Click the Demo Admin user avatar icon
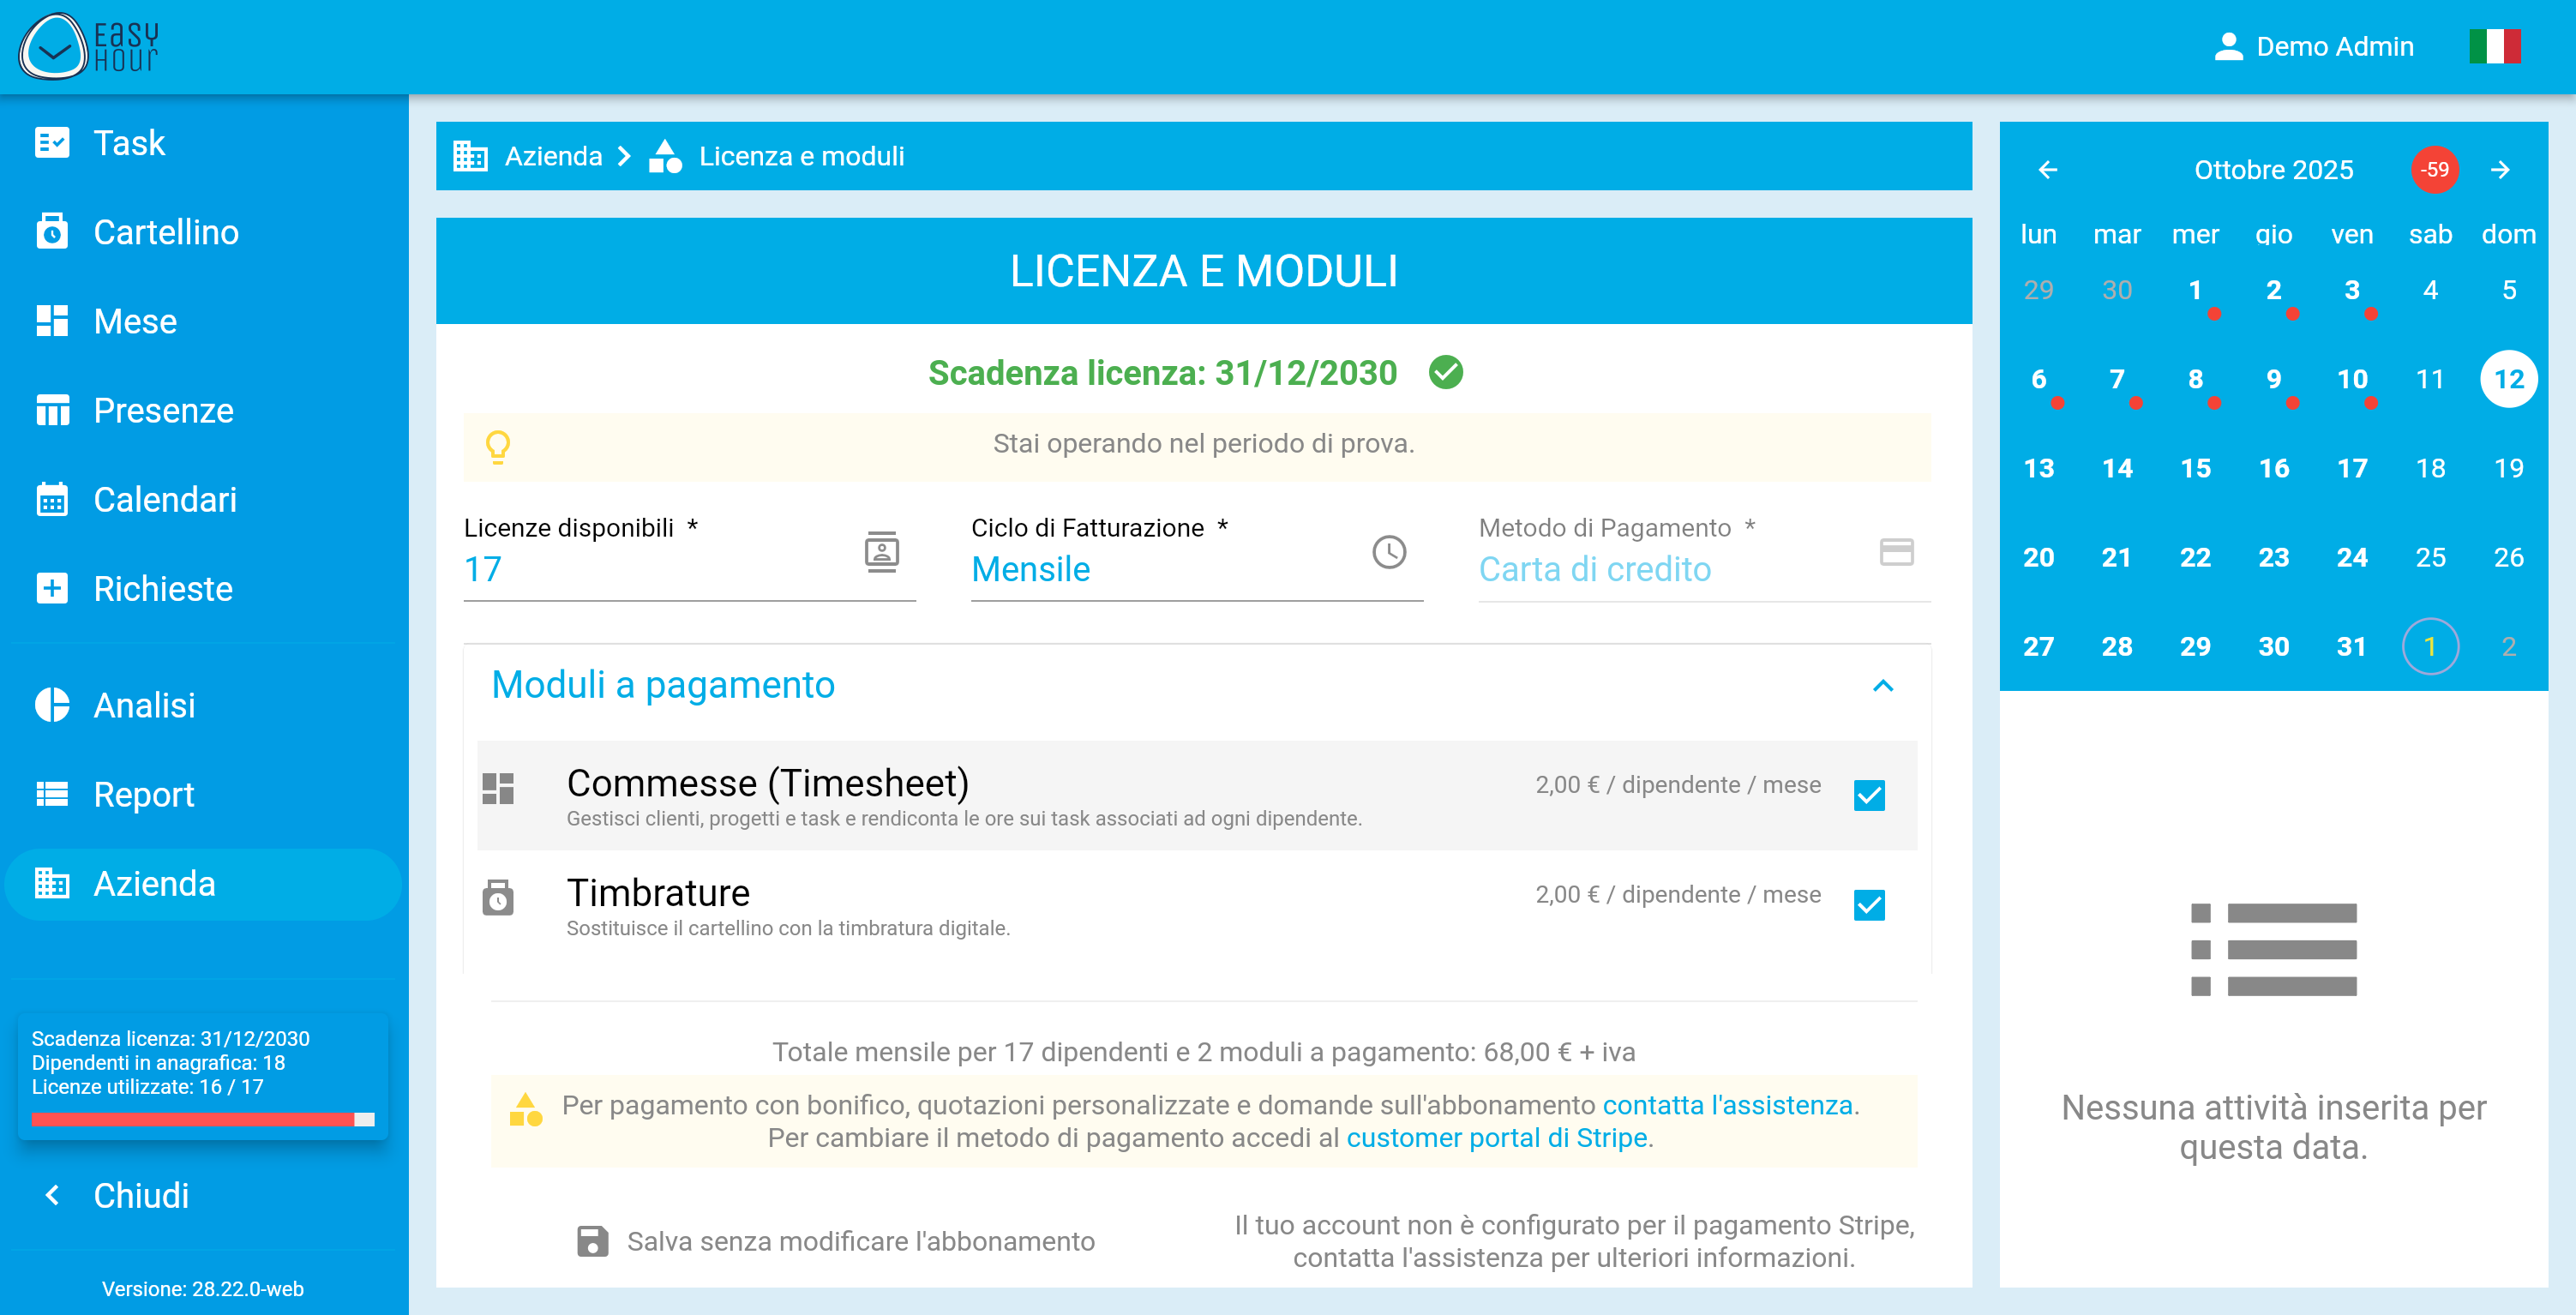This screenshot has width=2576, height=1315. coord(2228,47)
